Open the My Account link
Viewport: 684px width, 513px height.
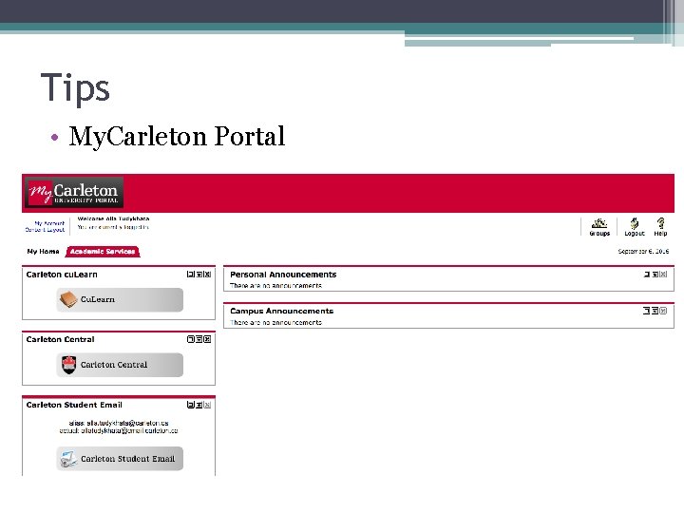(49, 223)
